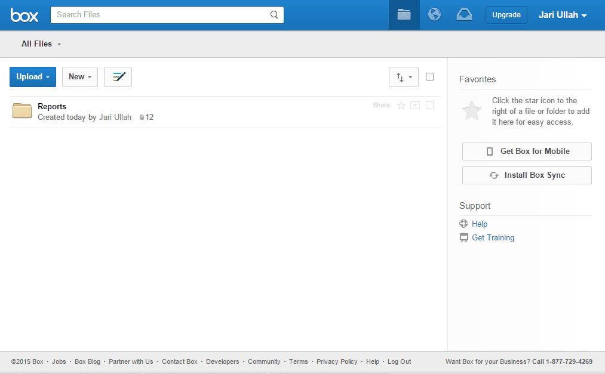Screen dimensions: 605x374
Task: Click Install Box Sync button
Action: tap(527, 175)
